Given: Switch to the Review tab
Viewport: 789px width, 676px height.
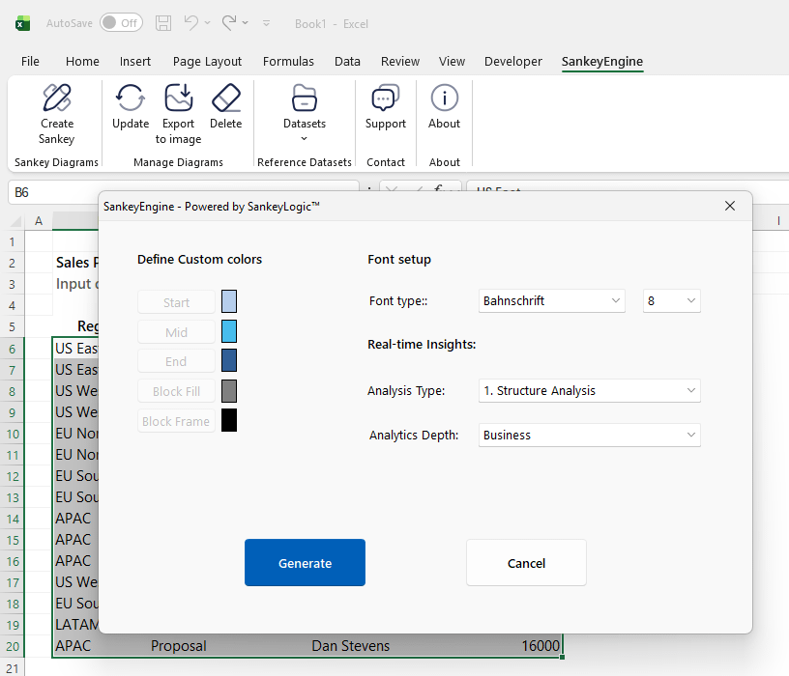Looking at the screenshot, I should [400, 61].
